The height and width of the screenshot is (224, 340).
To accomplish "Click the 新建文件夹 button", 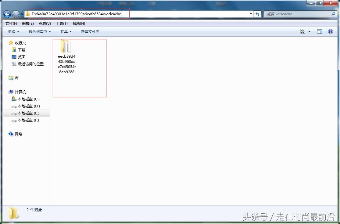I will 90,32.
